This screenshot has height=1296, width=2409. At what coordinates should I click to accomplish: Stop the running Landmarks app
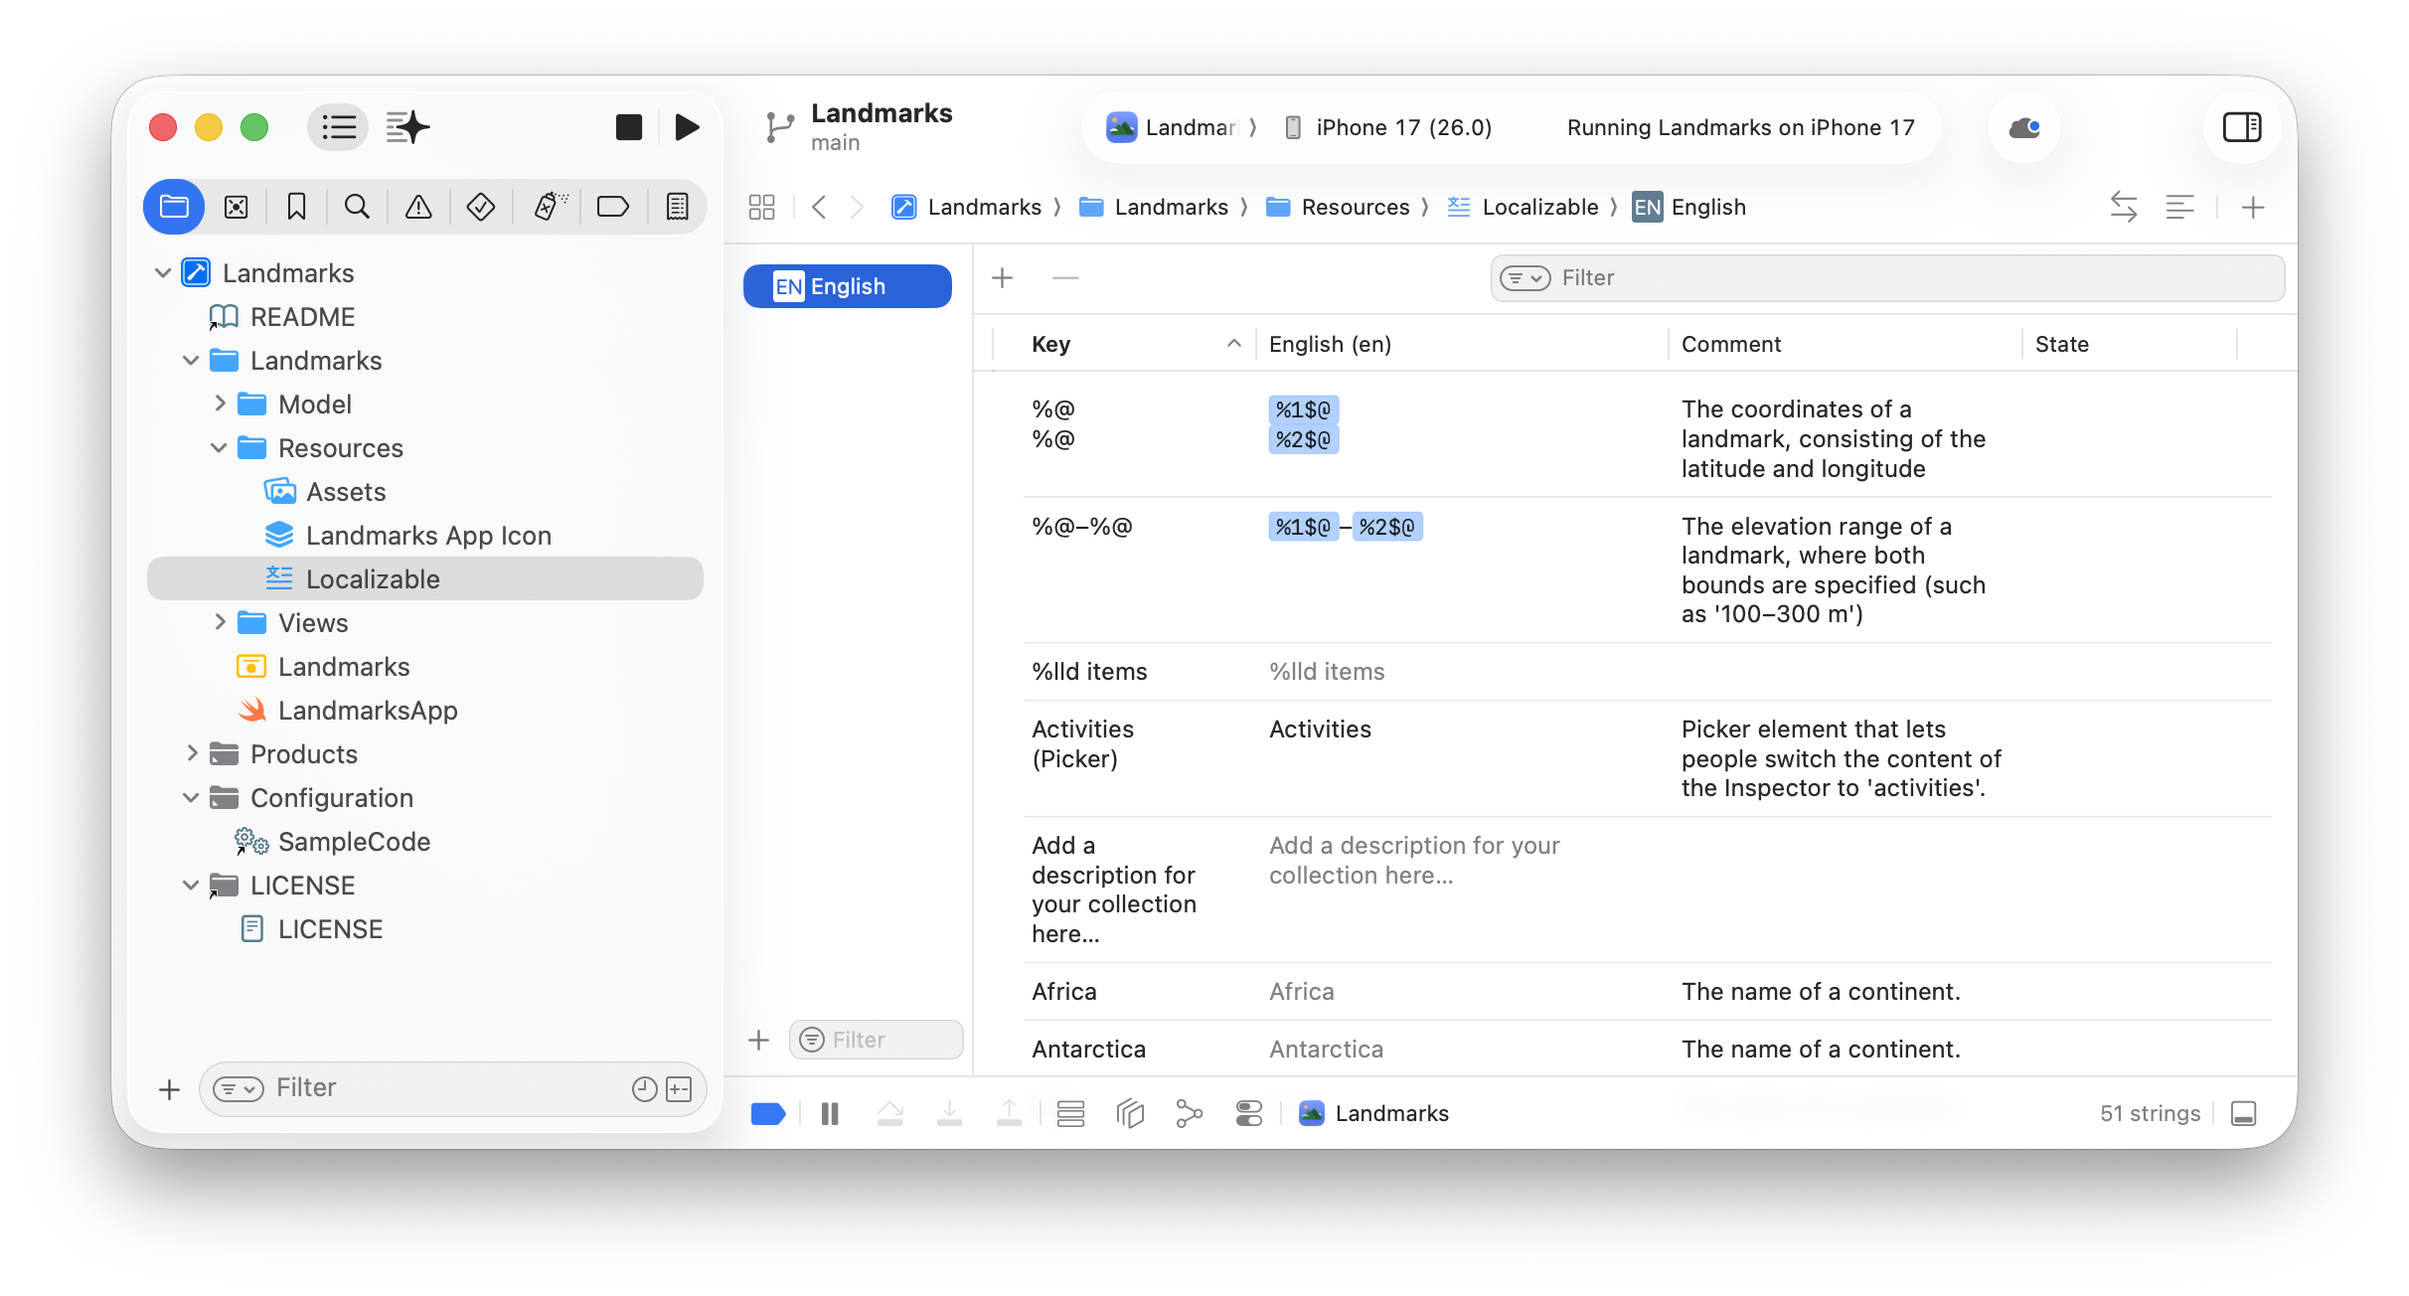[x=629, y=127]
